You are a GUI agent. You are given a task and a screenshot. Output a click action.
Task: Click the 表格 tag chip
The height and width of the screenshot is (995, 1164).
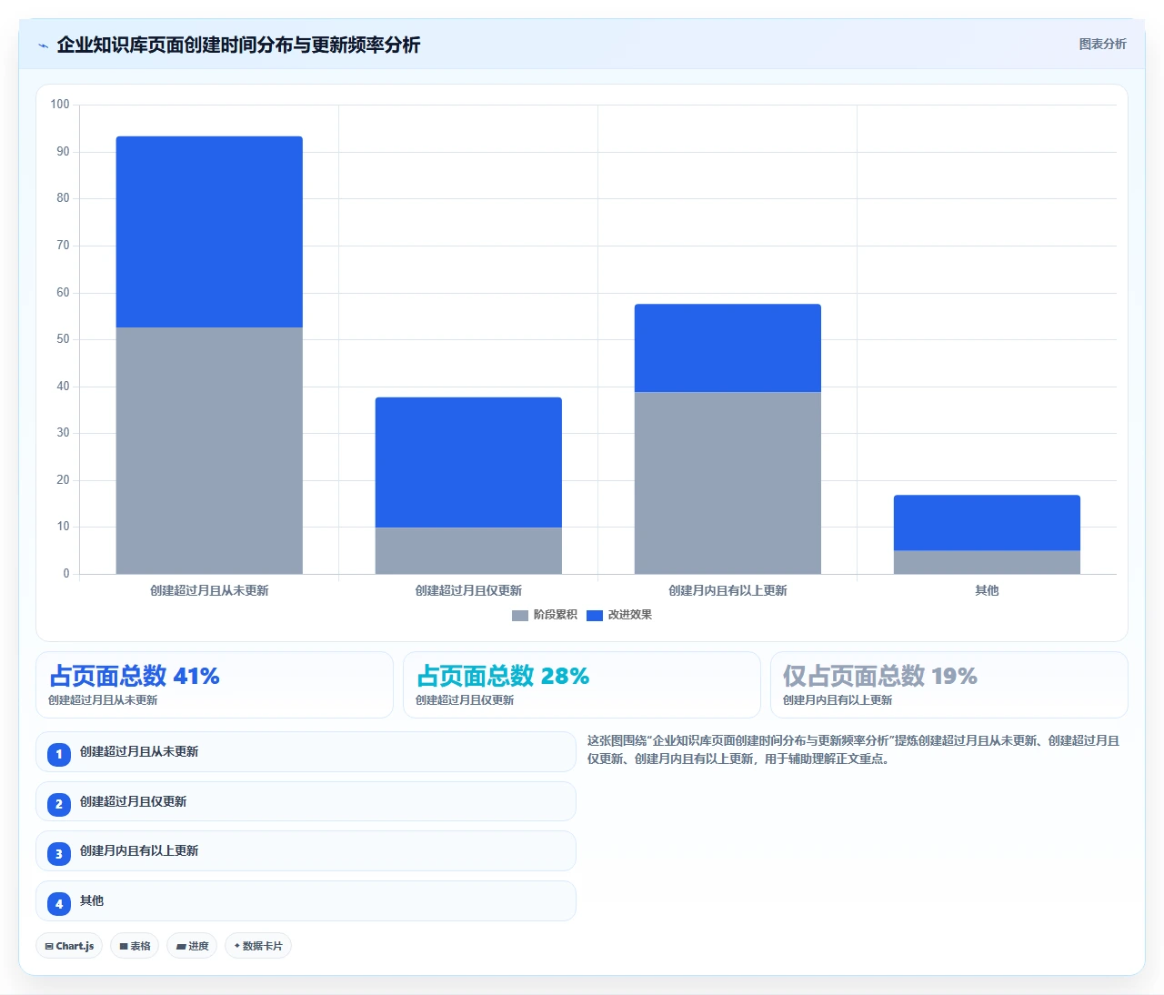tap(135, 946)
